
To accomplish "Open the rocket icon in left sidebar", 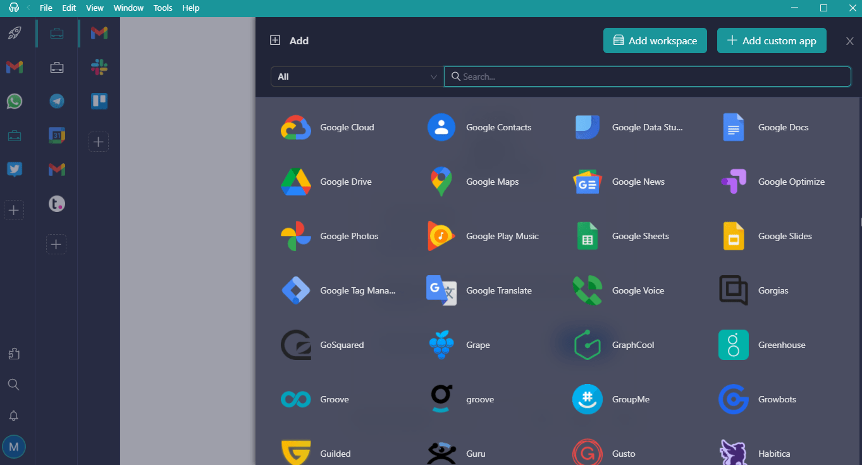I will tap(14, 33).
